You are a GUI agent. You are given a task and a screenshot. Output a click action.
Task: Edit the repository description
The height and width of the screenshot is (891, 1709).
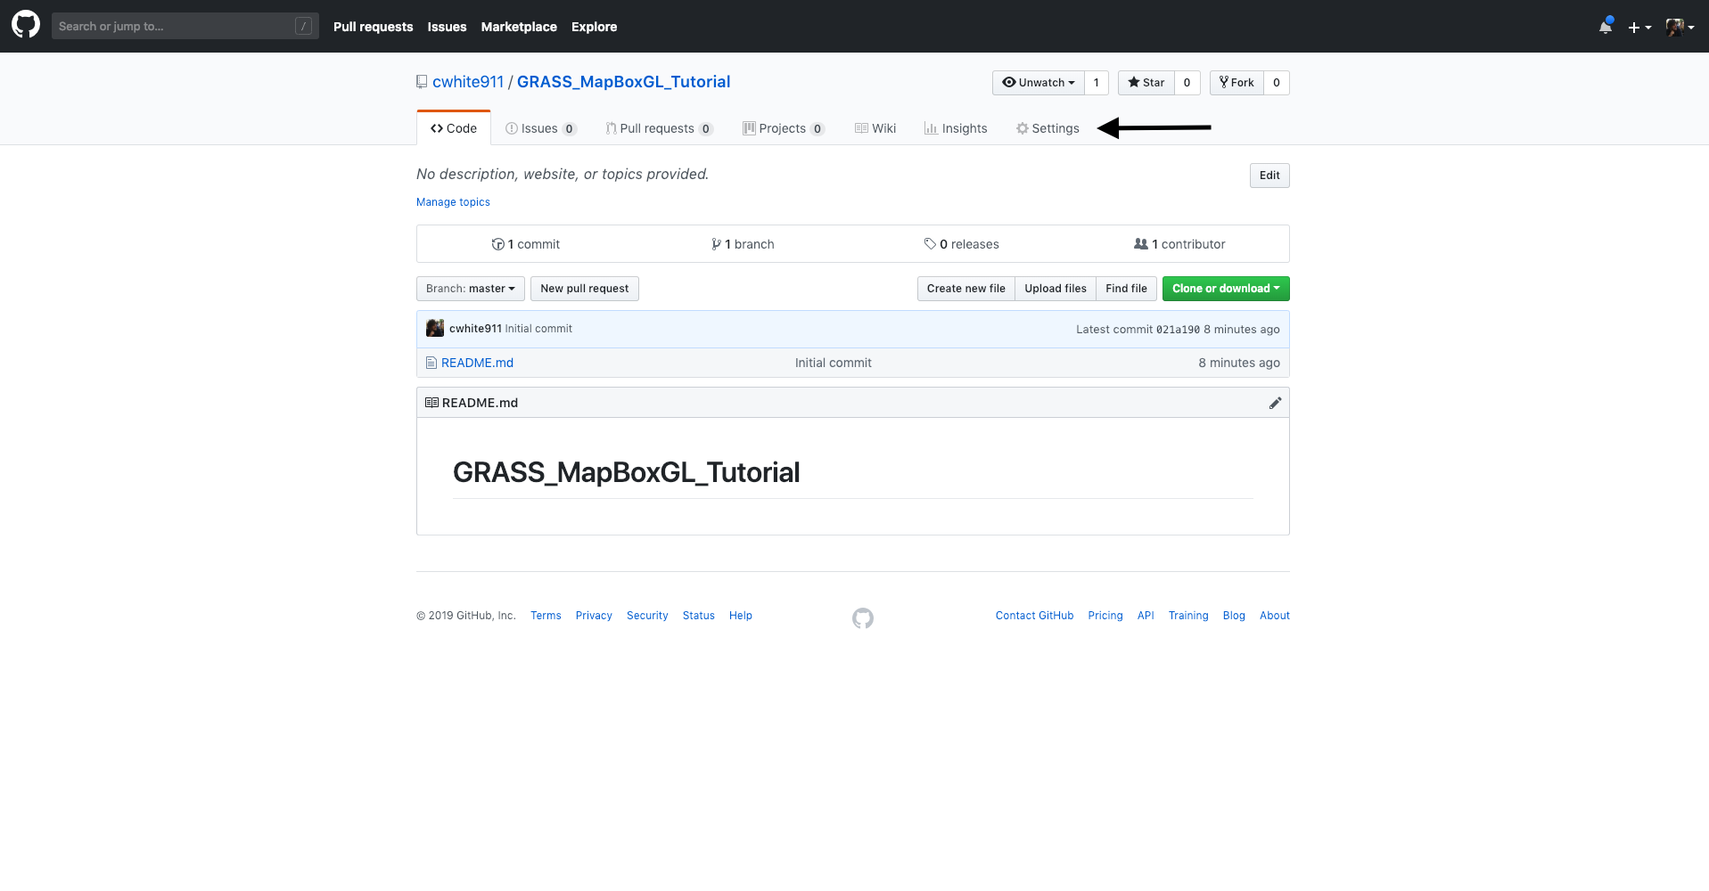coord(1269,176)
